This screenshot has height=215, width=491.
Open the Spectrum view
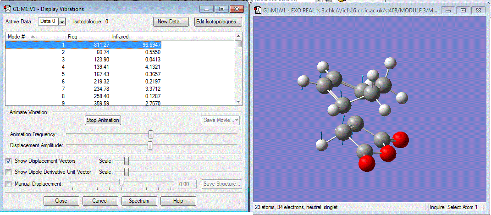tap(139, 201)
